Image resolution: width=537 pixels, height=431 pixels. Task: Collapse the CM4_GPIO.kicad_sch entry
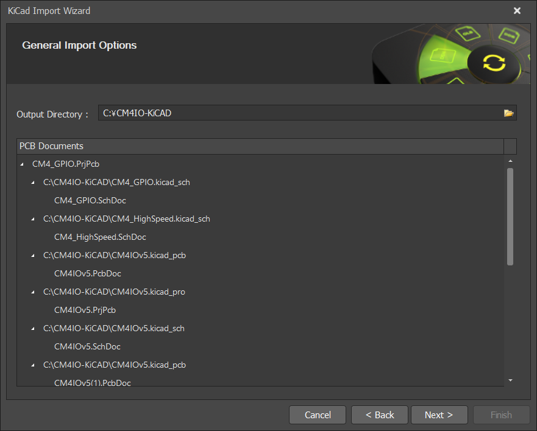32,182
